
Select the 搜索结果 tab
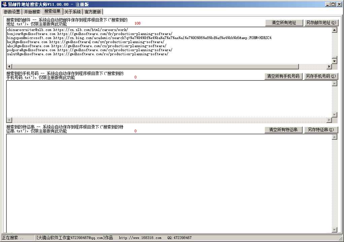pyautogui.click(x=53, y=11)
